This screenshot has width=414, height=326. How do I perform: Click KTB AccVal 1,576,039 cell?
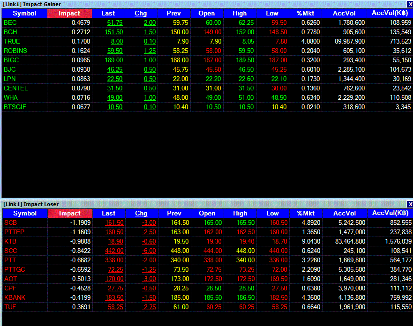pyautogui.click(x=398, y=241)
